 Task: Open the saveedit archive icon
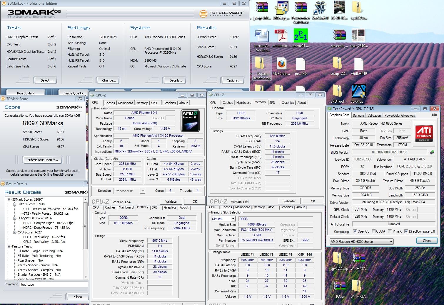(339, 38)
